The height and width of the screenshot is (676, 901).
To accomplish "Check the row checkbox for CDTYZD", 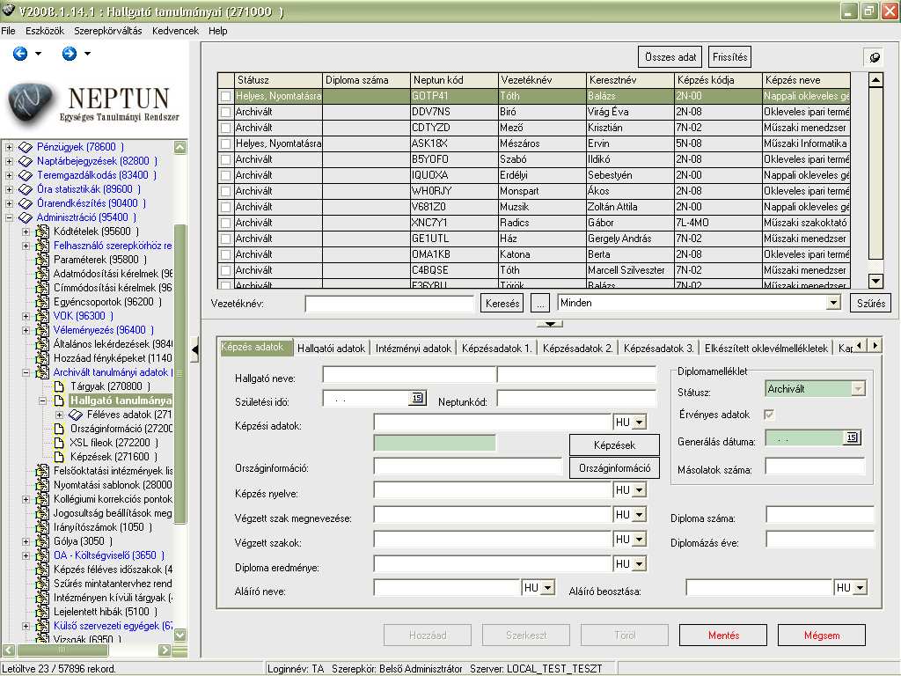I will pos(226,129).
